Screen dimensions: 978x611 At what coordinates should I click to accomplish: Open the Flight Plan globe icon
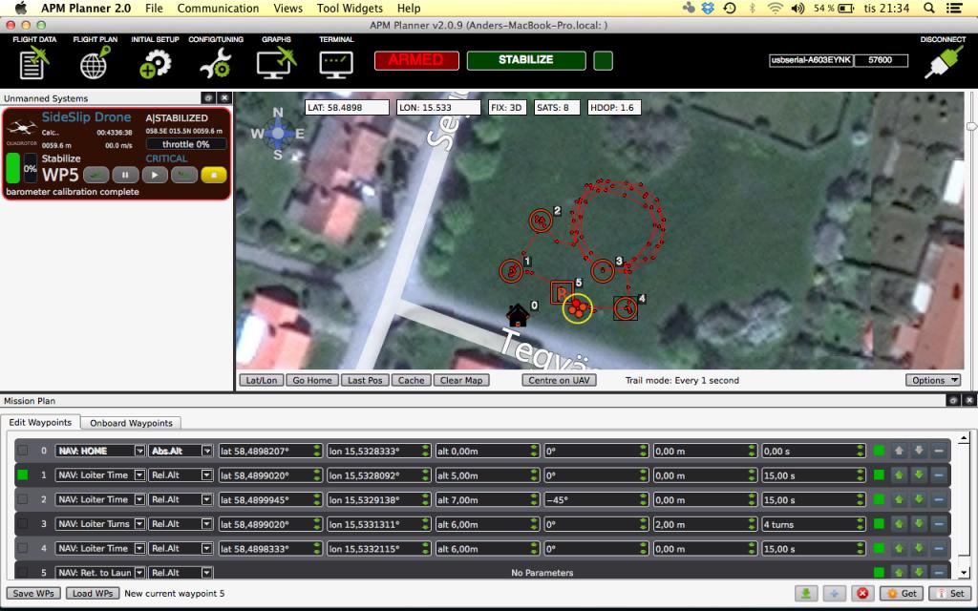[x=95, y=62]
